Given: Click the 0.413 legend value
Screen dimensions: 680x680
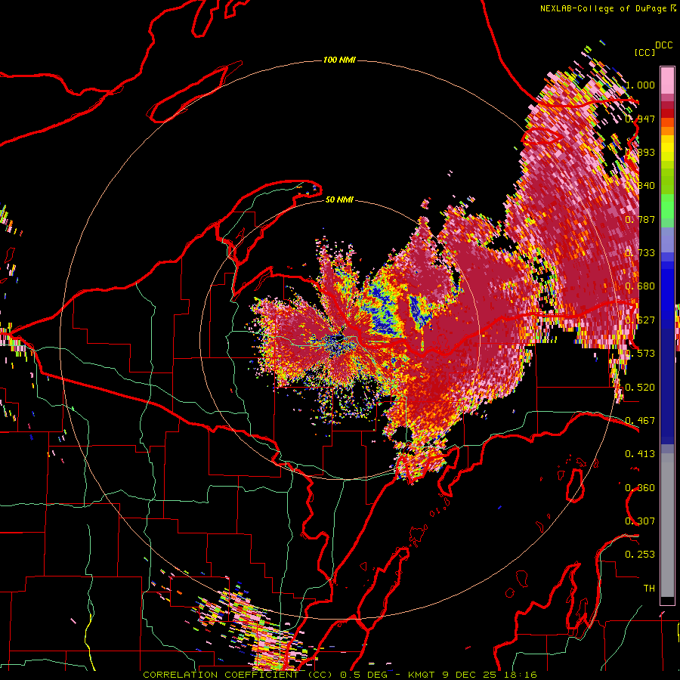Looking at the screenshot, I should coord(640,453).
